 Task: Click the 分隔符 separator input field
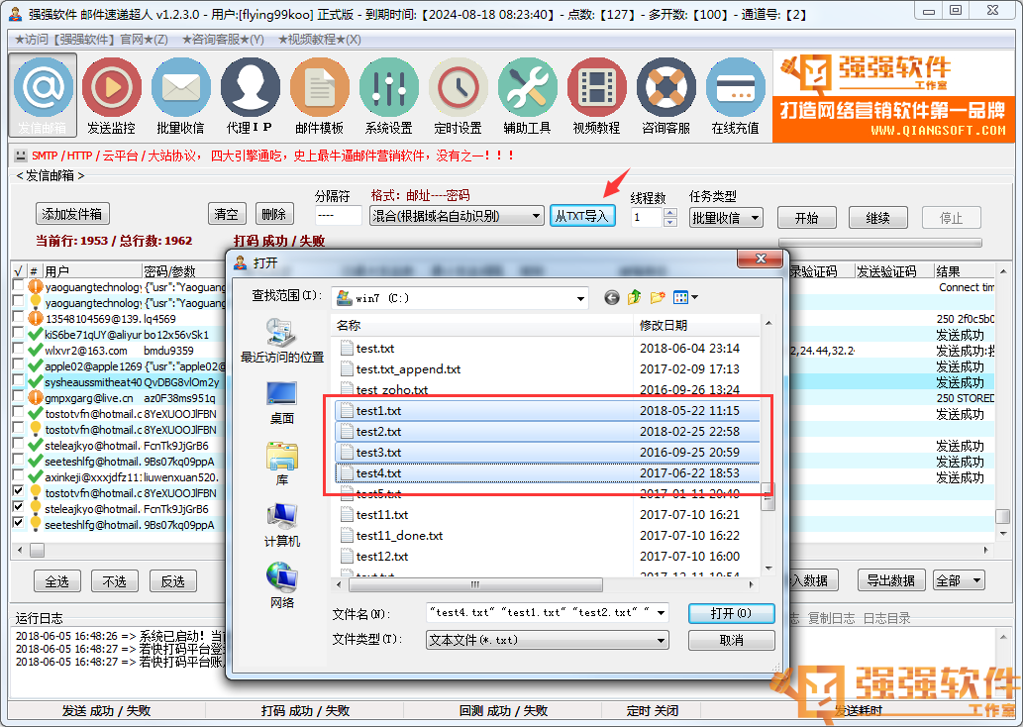[x=338, y=215]
